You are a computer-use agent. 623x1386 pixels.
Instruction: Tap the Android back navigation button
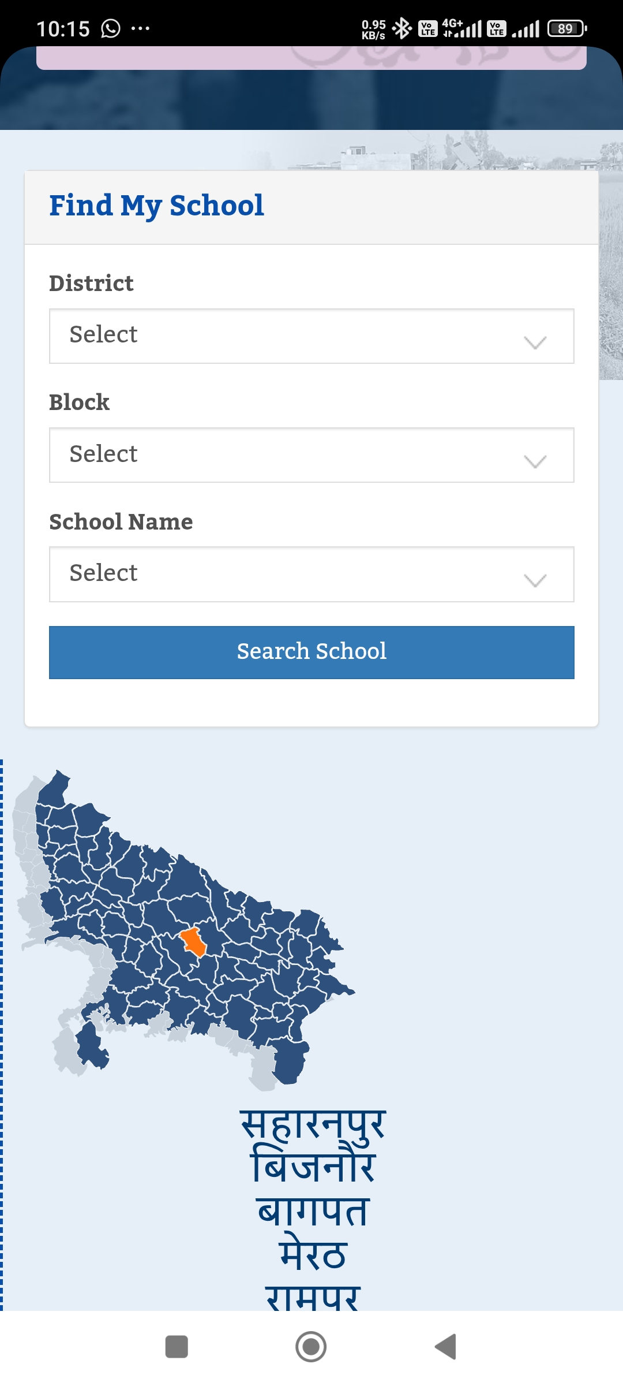(x=446, y=1347)
